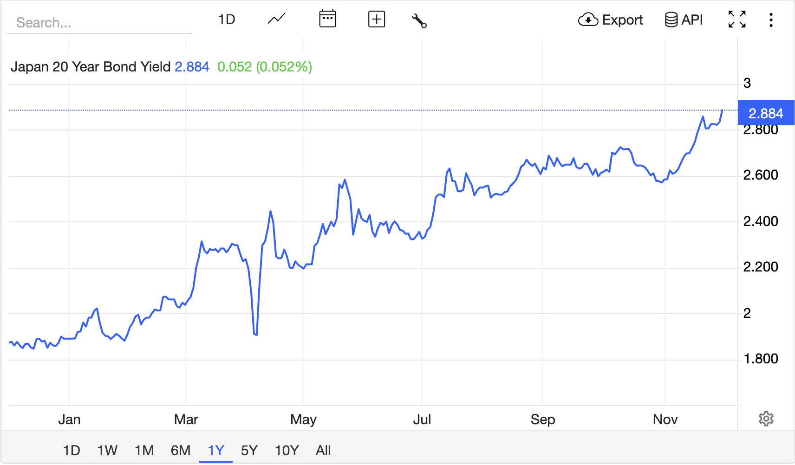Activate the All history range

[x=323, y=450]
